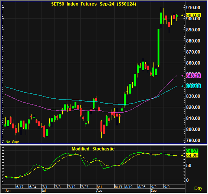The image size is (208, 194).
Task: Click the Modified Stochastic indicator title
Action: (x=93, y=149)
